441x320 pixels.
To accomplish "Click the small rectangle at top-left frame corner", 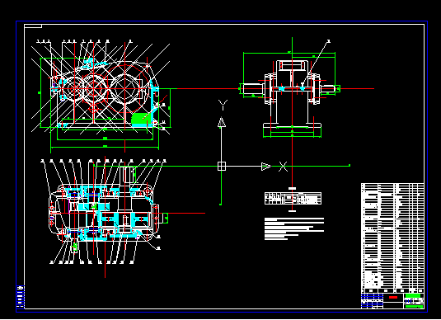I will pyautogui.click(x=33, y=26).
